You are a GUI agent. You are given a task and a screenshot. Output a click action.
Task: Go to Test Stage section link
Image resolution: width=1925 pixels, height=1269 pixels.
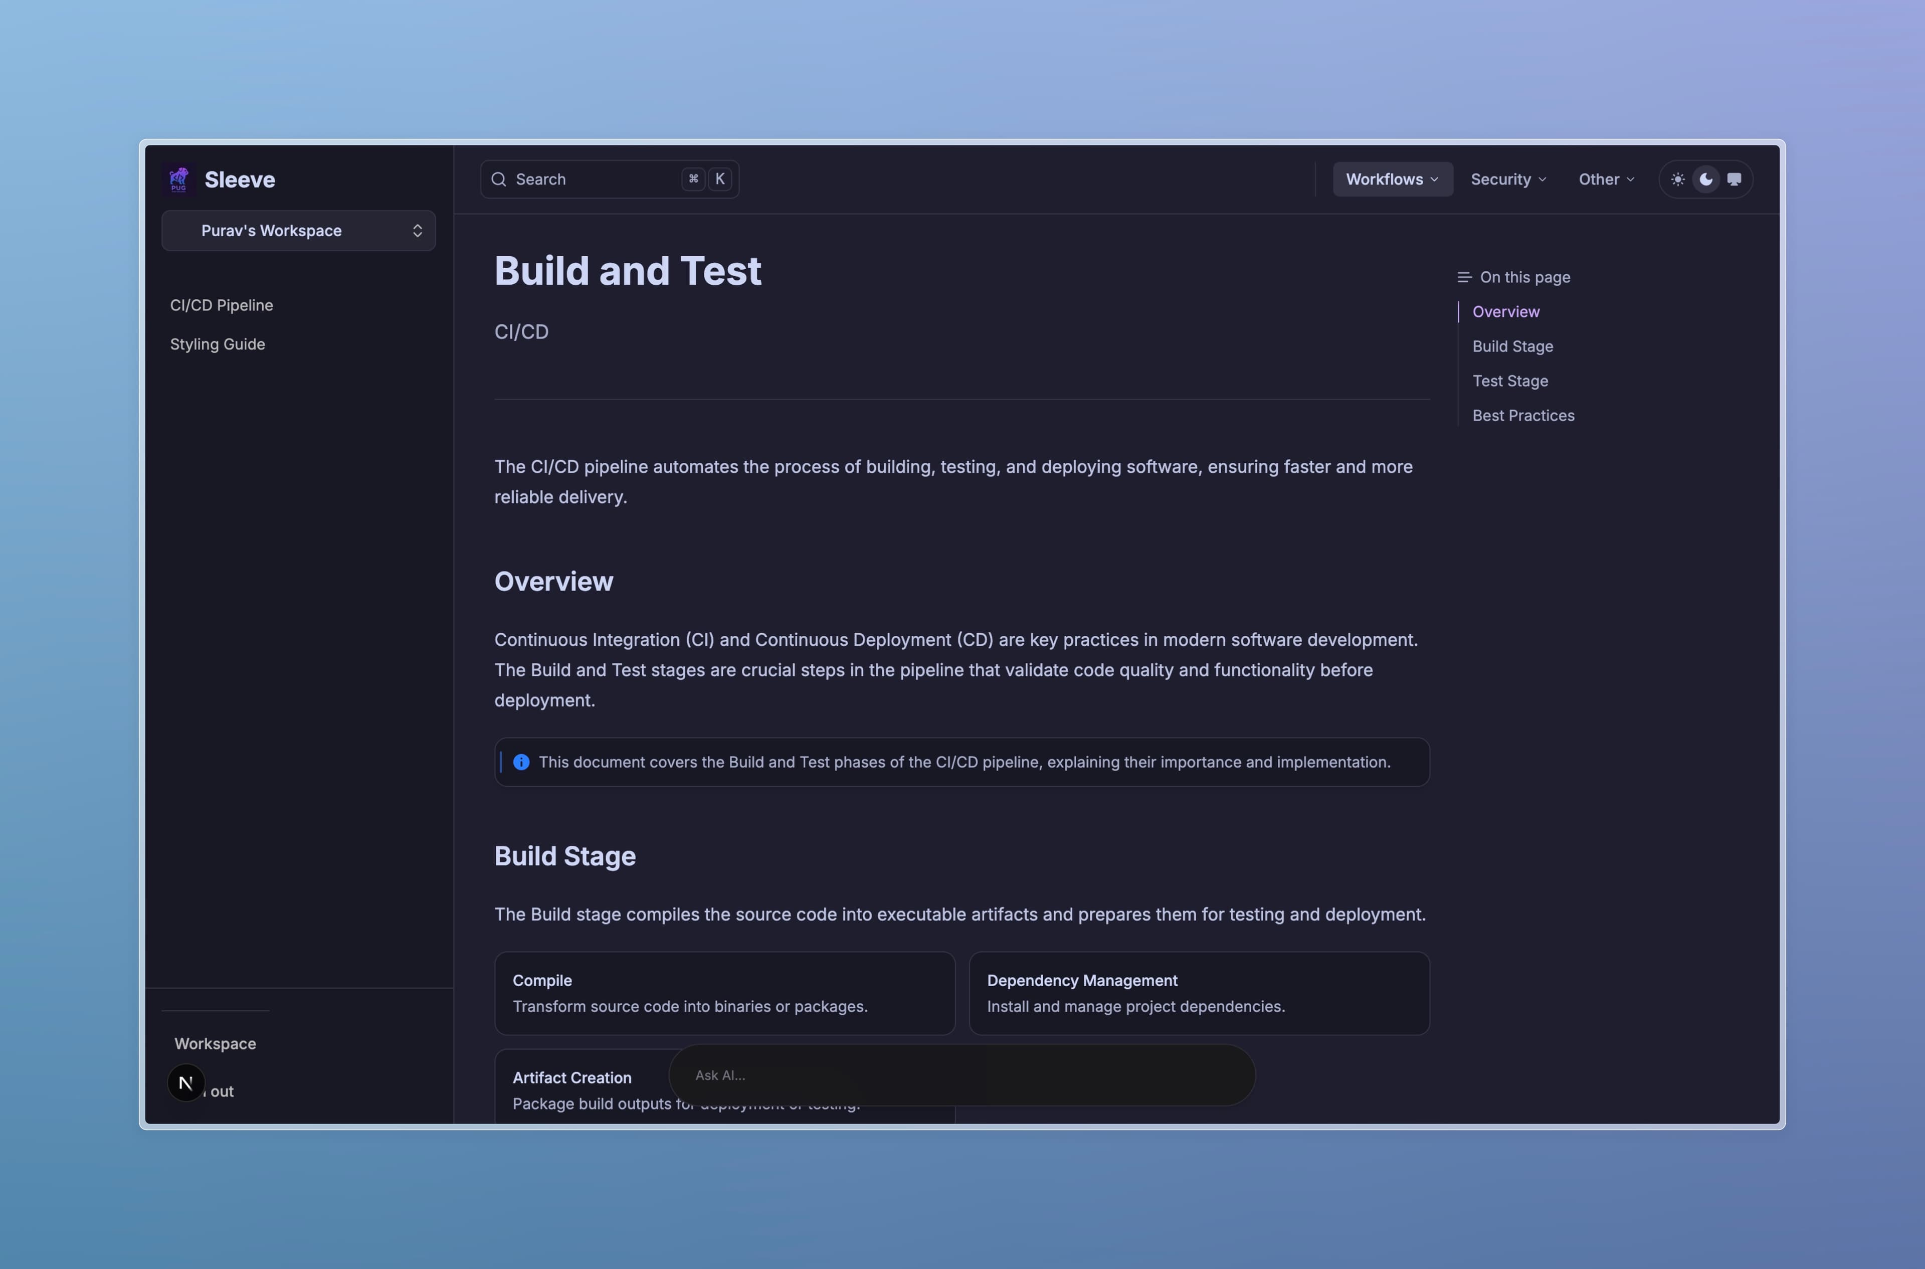tap(1510, 381)
